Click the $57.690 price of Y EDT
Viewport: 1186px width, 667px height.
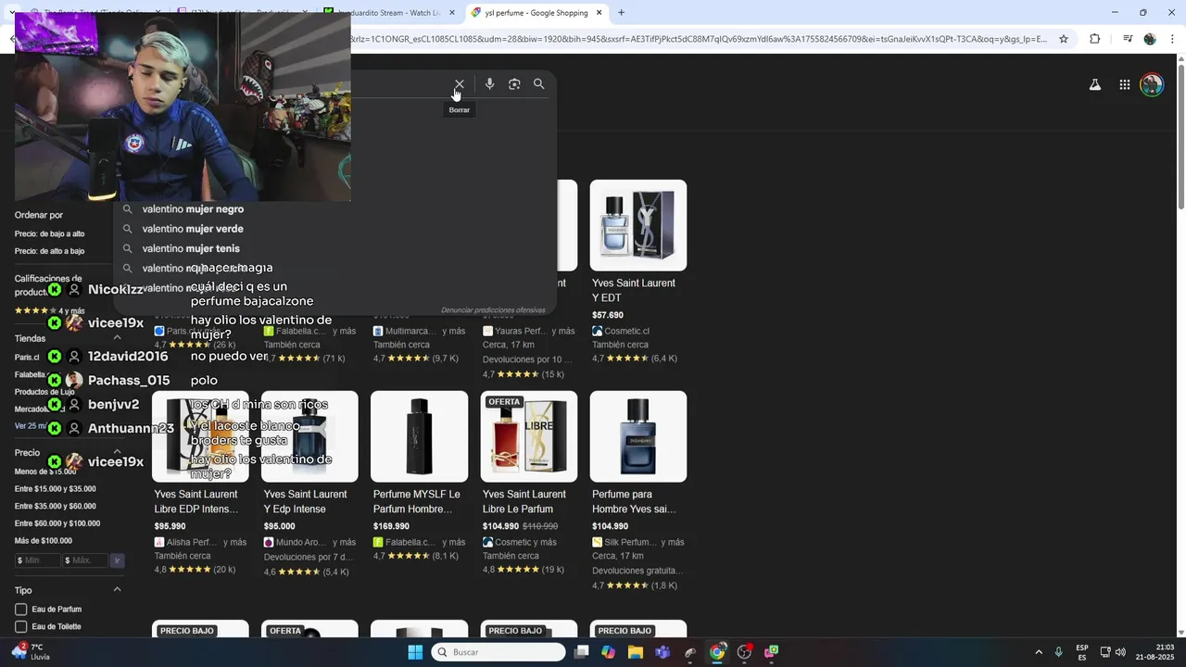pyautogui.click(x=608, y=316)
